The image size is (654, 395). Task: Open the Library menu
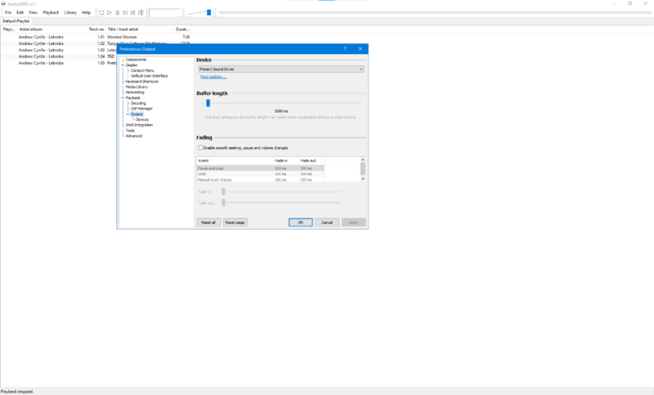coord(70,12)
